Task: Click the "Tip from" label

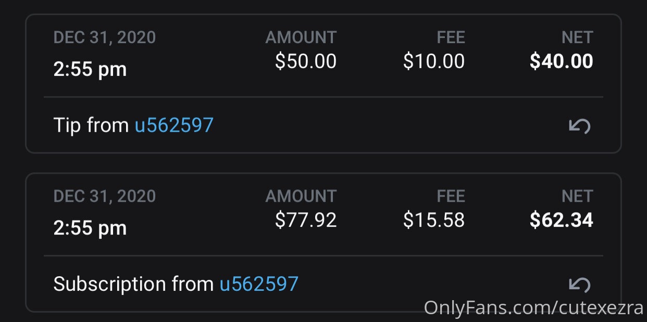Action: (x=91, y=125)
